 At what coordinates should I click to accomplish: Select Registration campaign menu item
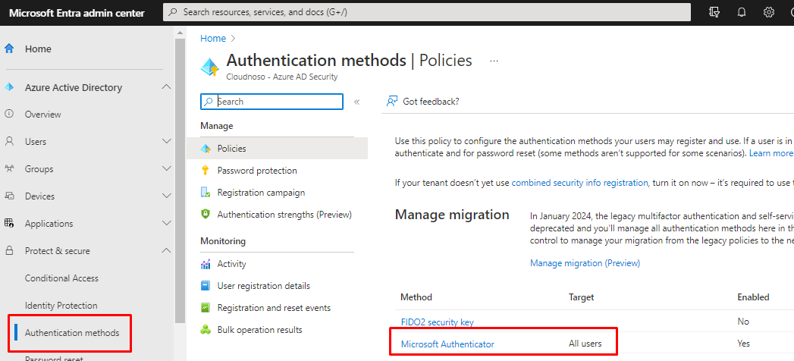(x=261, y=193)
